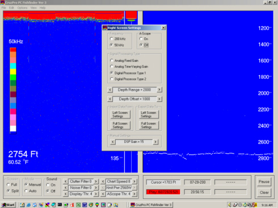Set A-Scope to Off
Image resolution: width=278 pixels, height=208 pixels.
coord(144,45)
